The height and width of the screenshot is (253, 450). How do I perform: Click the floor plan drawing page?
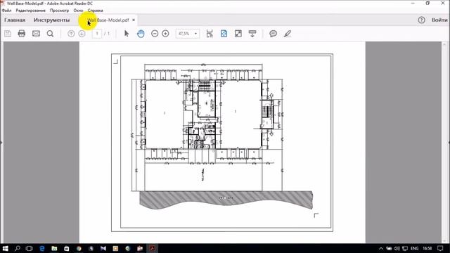[222, 142]
